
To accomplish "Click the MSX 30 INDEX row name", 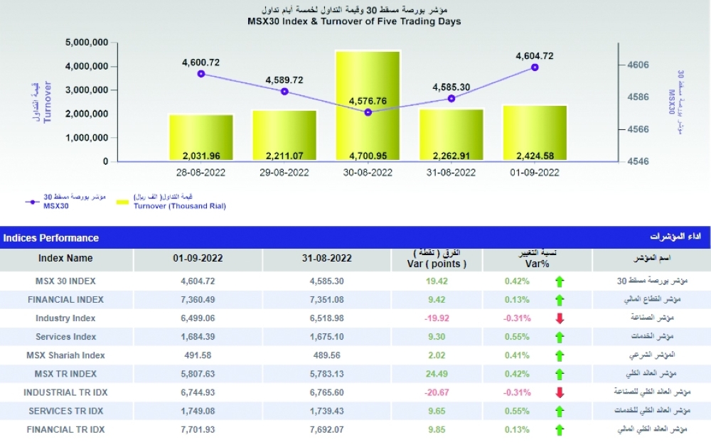I will tap(65, 281).
